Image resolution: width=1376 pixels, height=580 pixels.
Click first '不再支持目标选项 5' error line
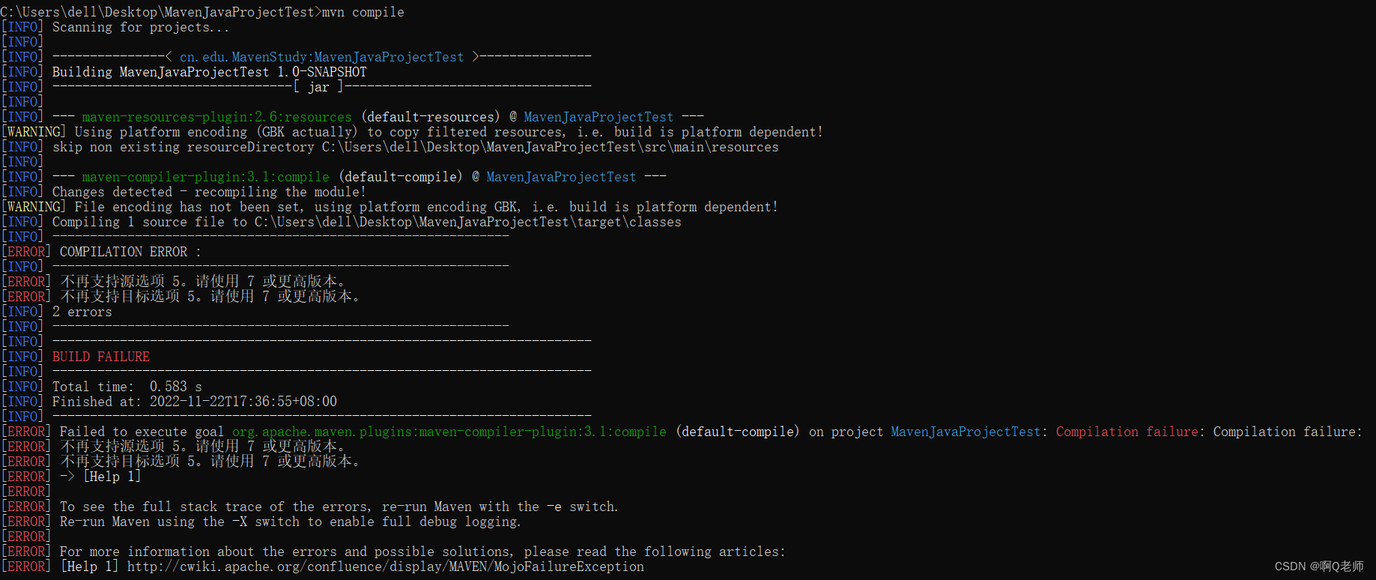point(210,297)
